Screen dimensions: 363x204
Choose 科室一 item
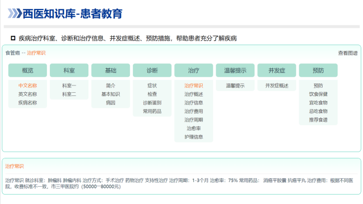pyautogui.click(x=69, y=85)
